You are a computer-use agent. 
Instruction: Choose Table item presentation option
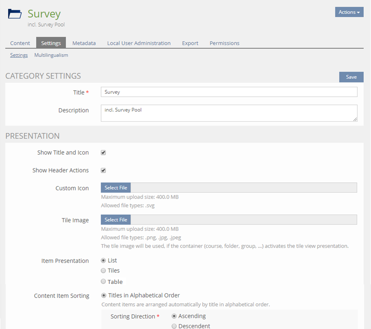click(x=103, y=282)
